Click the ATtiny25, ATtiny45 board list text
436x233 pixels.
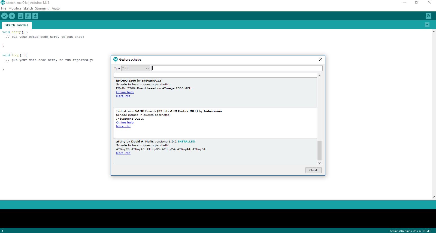(x=161, y=149)
